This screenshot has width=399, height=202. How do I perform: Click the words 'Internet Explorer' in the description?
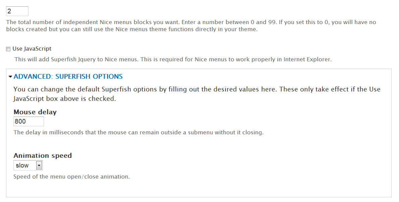click(307, 60)
